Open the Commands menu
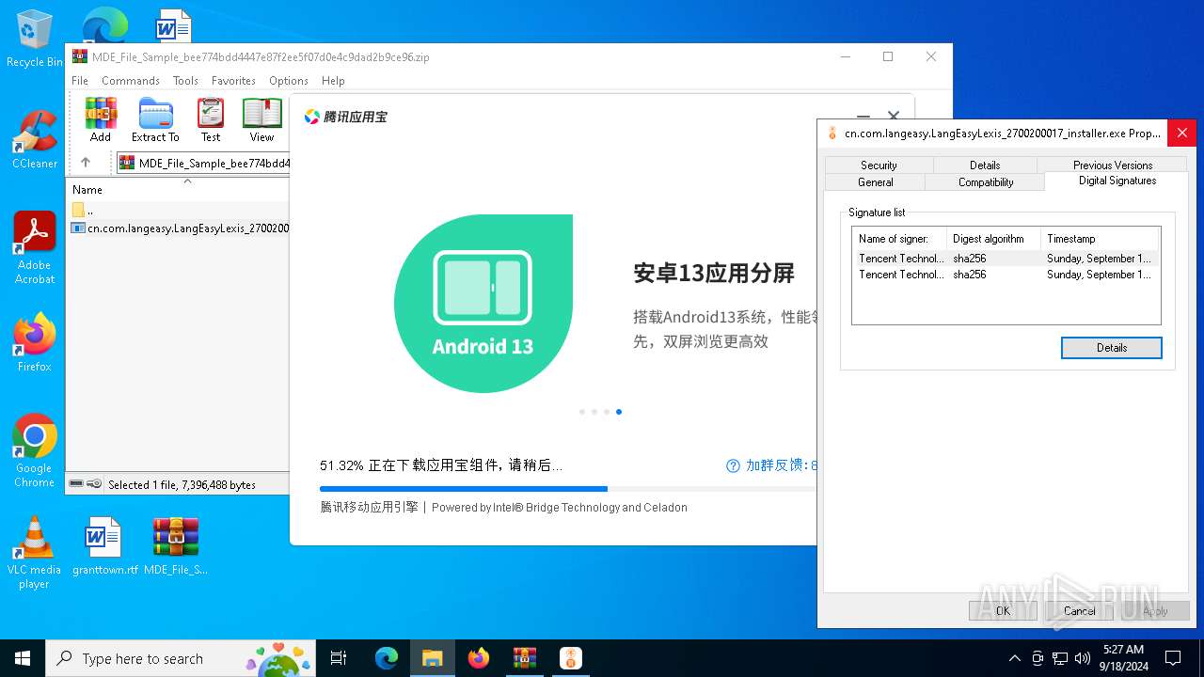Viewport: 1204px width, 677px height. point(131,81)
